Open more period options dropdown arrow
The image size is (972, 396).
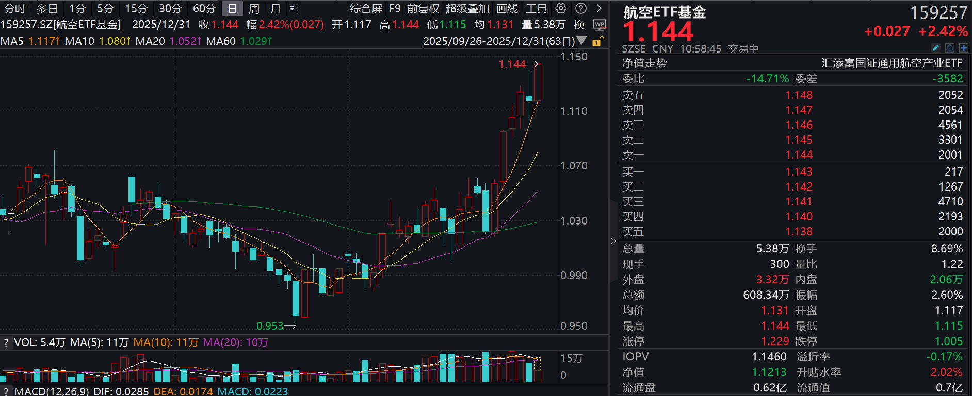click(292, 8)
